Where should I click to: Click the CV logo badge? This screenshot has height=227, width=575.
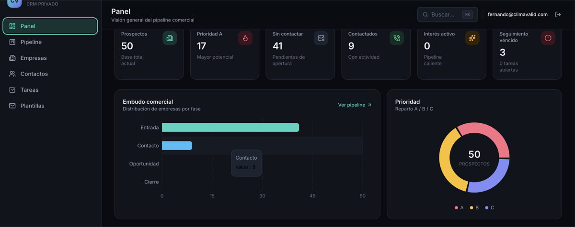pyautogui.click(x=14, y=3)
